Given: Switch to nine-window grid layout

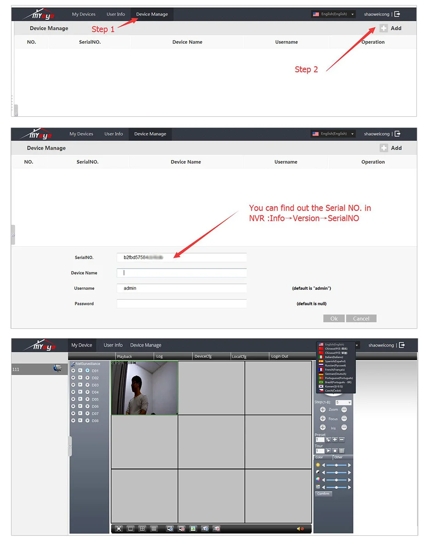Looking at the screenshot, I should coord(154,528).
